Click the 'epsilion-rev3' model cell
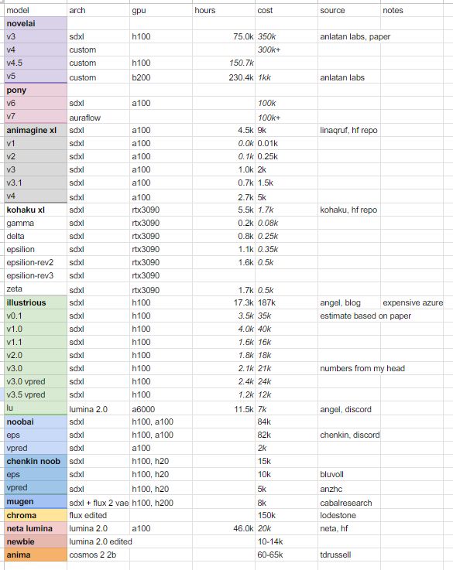 36,275
